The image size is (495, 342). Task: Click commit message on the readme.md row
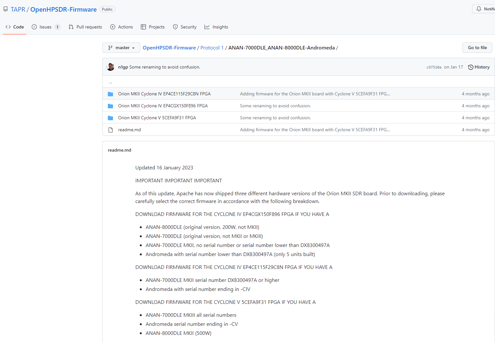[315, 130]
